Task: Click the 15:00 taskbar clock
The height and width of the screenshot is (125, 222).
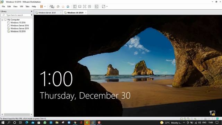Action: click(x=211, y=123)
